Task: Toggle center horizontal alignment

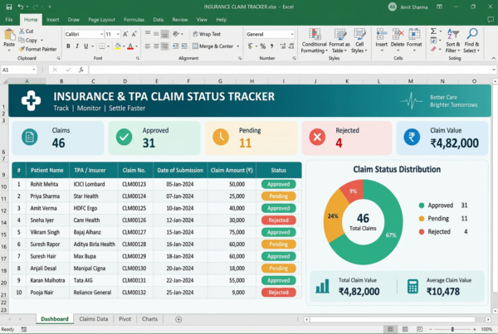Action: [156, 46]
